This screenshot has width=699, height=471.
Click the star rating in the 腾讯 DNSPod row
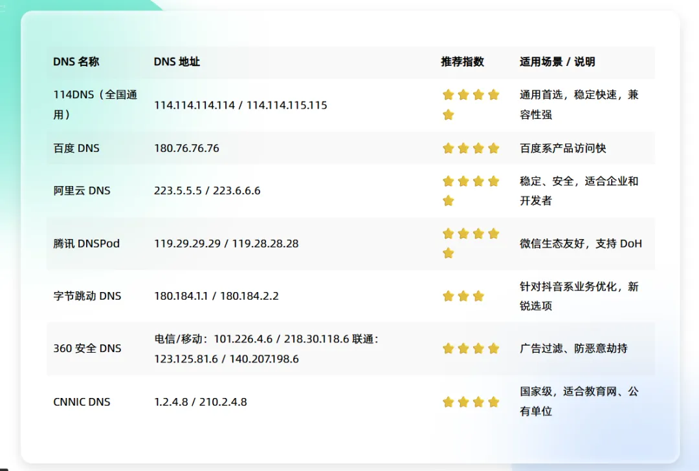tap(471, 244)
